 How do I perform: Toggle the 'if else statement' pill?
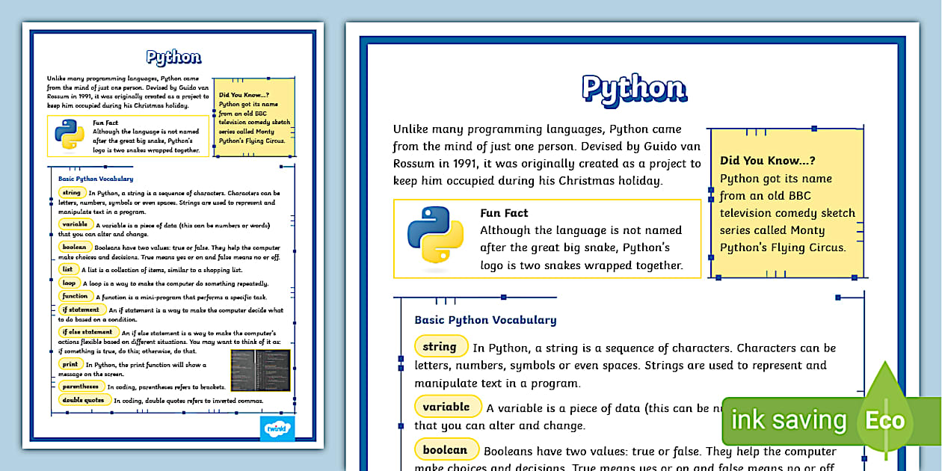point(87,332)
